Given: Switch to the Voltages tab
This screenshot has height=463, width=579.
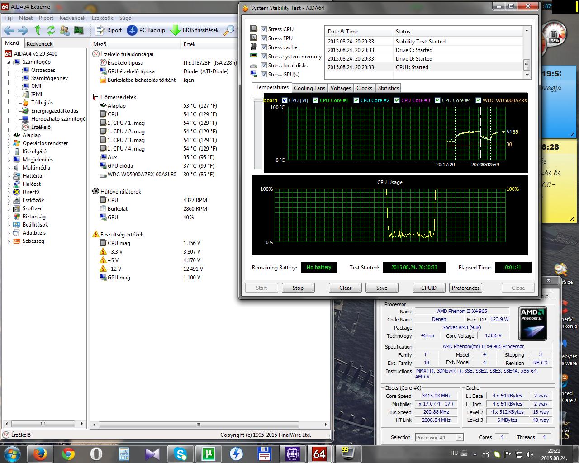Looking at the screenshot, I should pos(341,88).
